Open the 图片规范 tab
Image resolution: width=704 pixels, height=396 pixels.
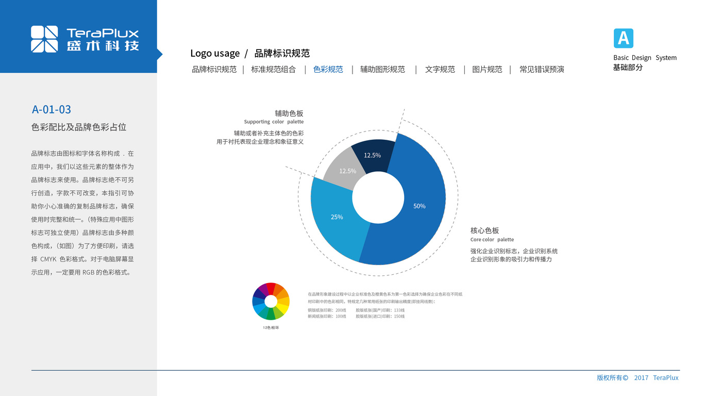487,69
